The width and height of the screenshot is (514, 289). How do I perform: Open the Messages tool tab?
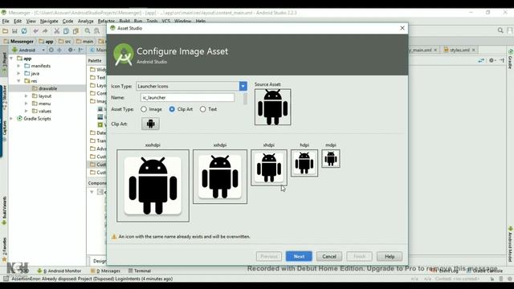105,271
